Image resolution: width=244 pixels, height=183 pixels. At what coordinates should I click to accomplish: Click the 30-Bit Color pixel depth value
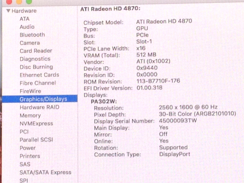pyautogui.click(x=197, y=114)
